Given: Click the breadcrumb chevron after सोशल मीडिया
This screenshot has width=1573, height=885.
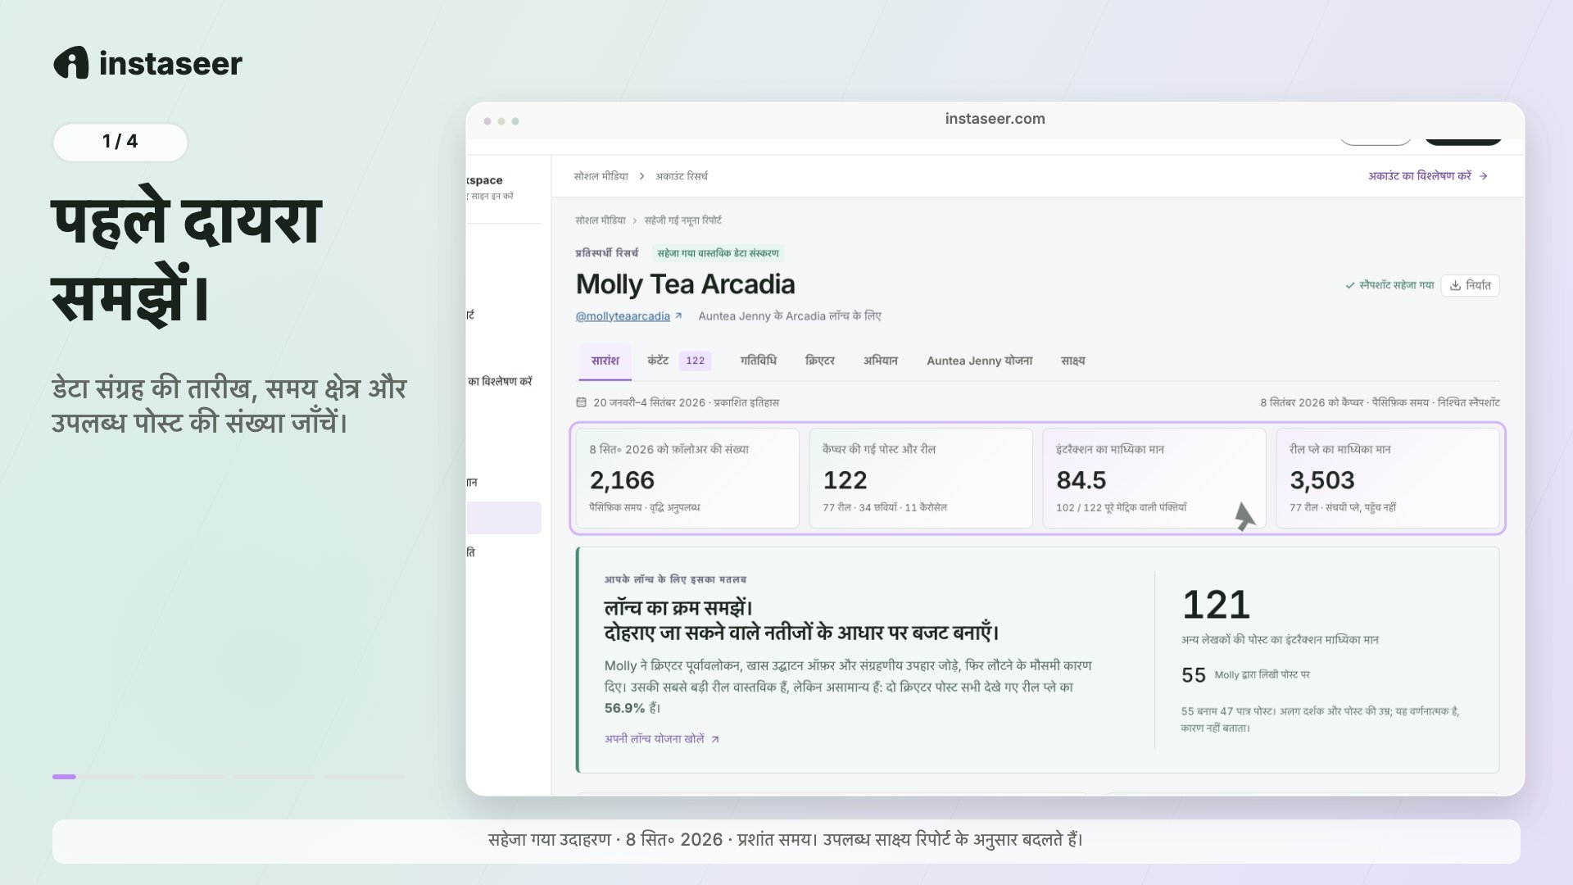Looking at the screenshot, I should [x=641, y=176].
